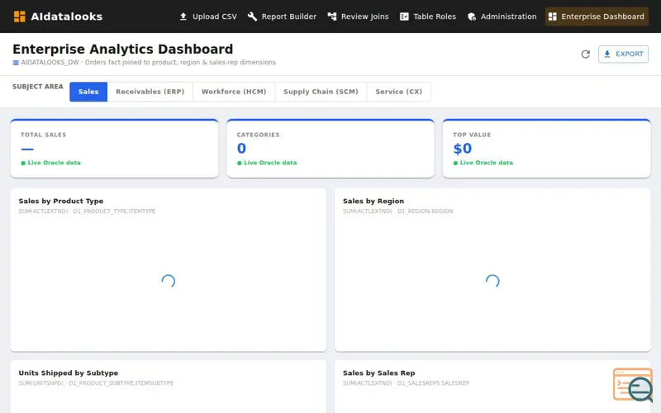Click the Total Sales KPI card

click(x=114, y=149)
